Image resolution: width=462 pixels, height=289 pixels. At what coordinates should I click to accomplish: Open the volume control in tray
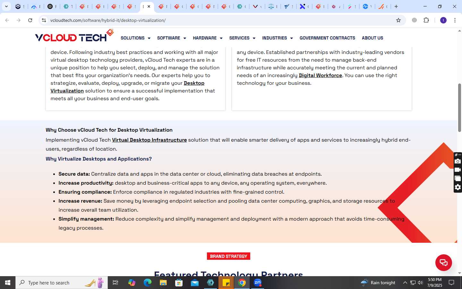point(420,283)
